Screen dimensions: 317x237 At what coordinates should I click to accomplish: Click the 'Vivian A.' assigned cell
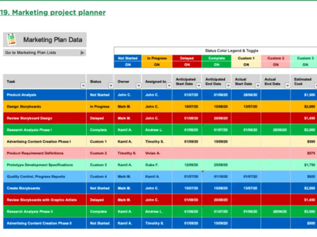(x=157, y=153)
